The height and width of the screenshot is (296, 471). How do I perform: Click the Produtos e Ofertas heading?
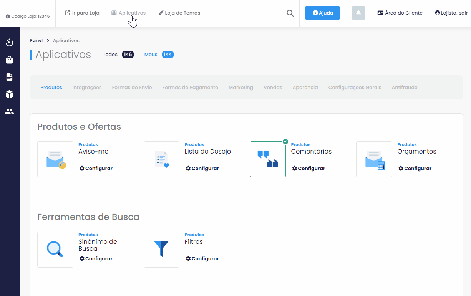click(79, 127)
